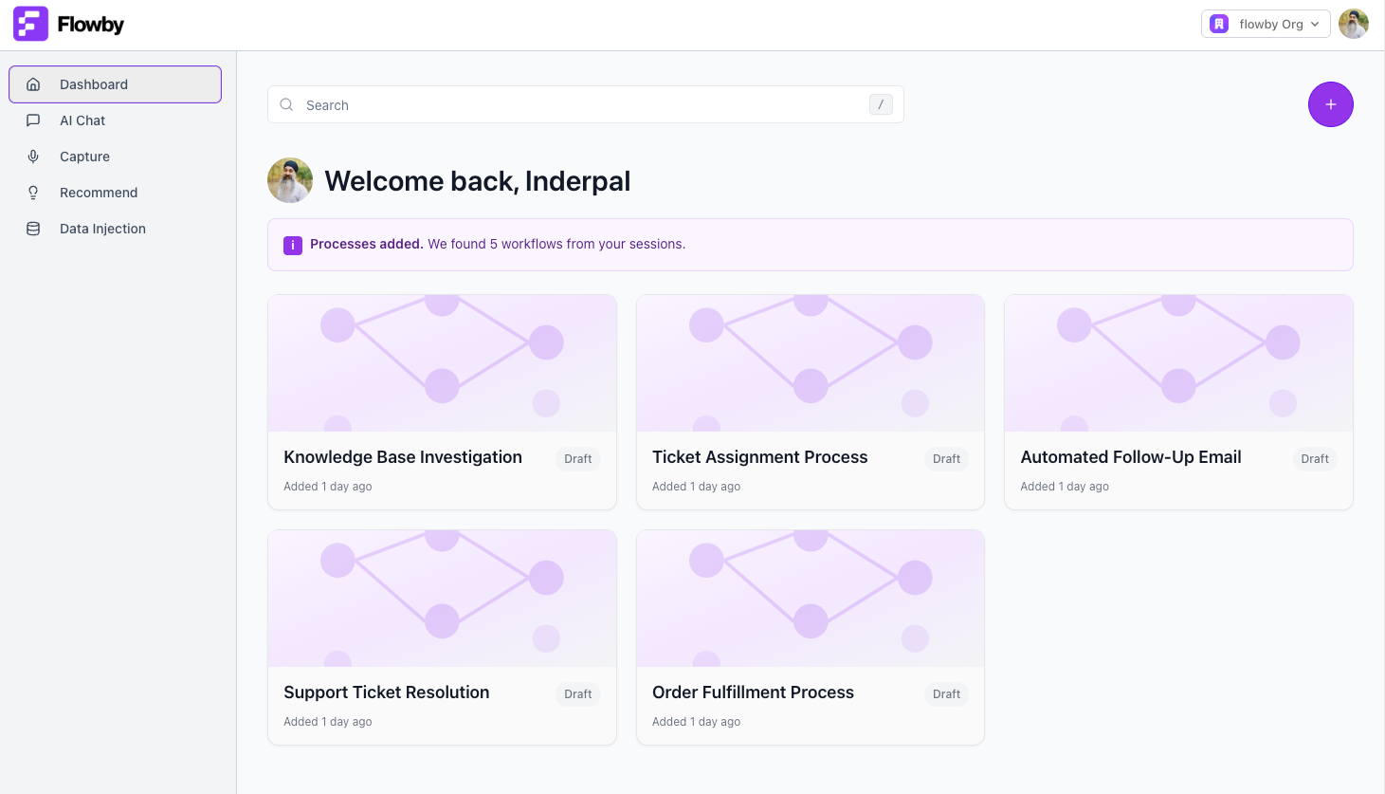Click the user profile avatar top right
Screen dimensions: 1385x794
1354,24
